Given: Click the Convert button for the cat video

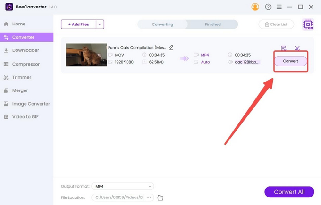Looking at the screenshot, I should (290, 61).
